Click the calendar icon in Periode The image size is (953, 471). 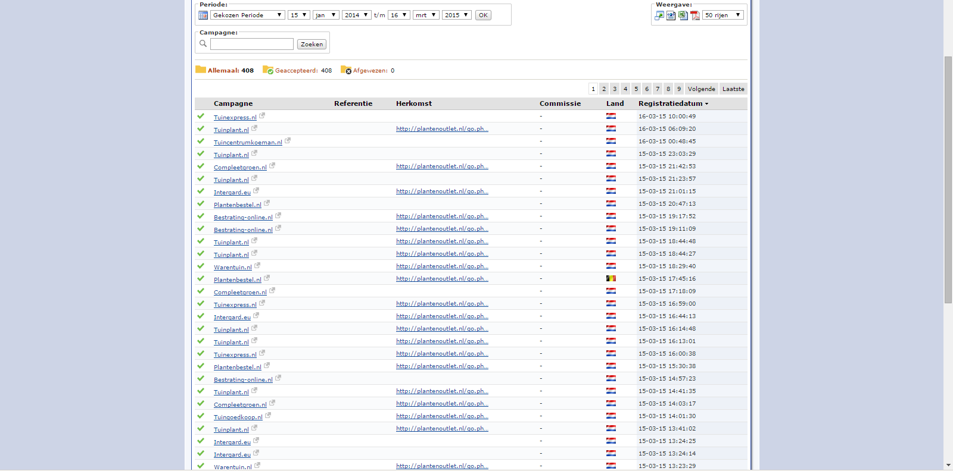(x=203, y=15)
